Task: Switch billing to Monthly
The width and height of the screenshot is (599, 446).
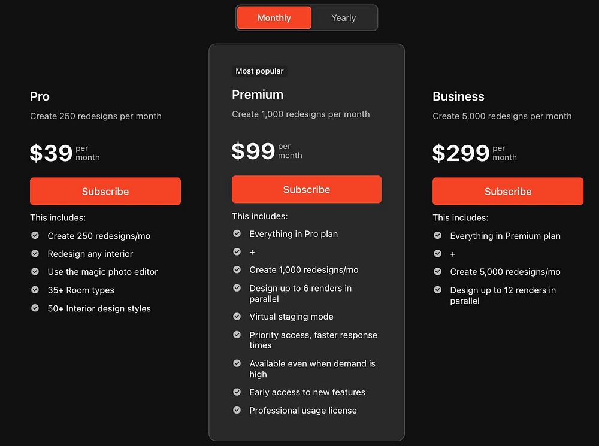Action: (x=274, y=18)
